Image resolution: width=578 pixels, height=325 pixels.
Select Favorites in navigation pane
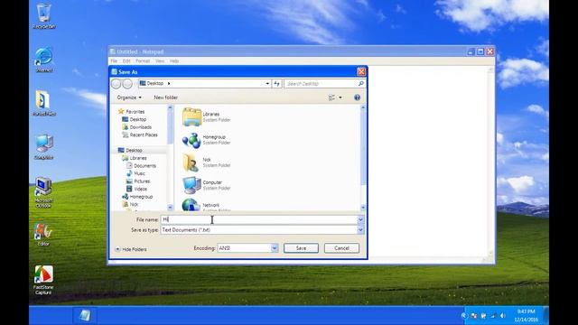pyautogui.click(x=131, y=112)
